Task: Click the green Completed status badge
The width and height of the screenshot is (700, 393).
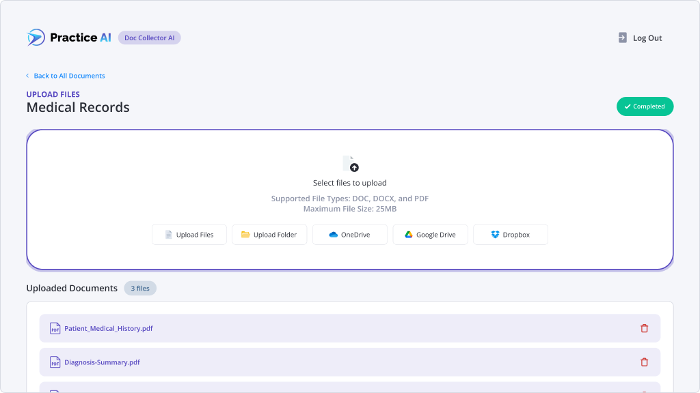Action: [x=645, y=106]
